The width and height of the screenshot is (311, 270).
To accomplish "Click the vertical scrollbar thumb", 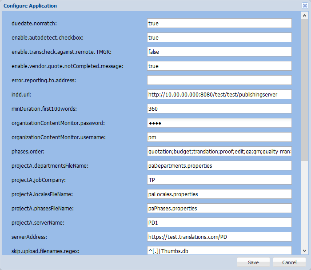I will [x=304, y=89].
